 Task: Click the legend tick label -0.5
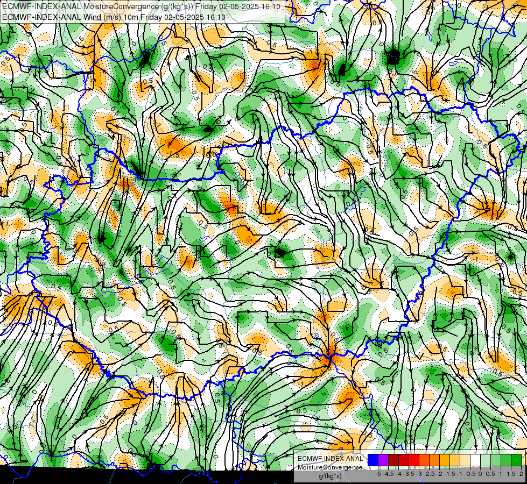470,474
